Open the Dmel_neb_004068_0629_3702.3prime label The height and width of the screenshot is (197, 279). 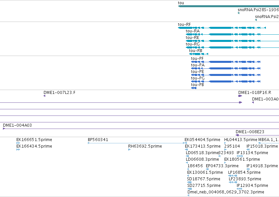coord(226,192)
